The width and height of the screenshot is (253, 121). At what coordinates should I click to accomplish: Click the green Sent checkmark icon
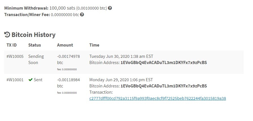pos(31,80)
